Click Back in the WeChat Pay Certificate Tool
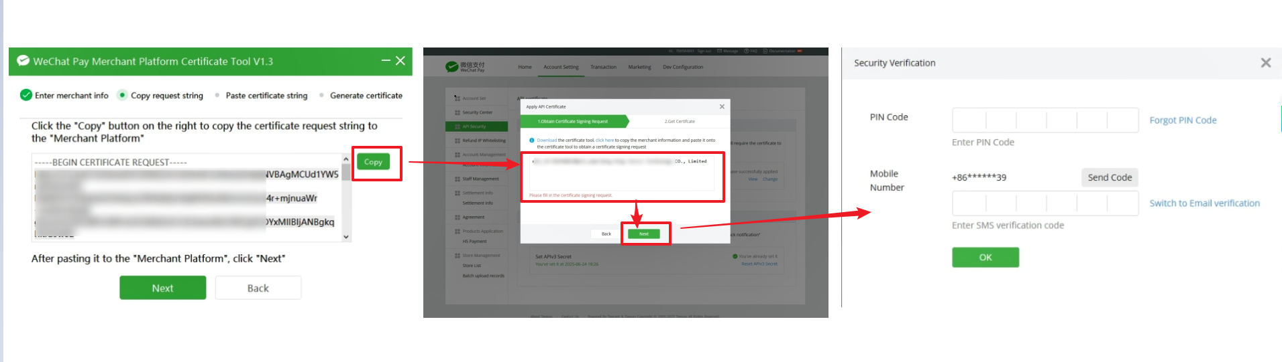Image resolution: width=1282 pixels, height=362 pixels. coord(258,288)
